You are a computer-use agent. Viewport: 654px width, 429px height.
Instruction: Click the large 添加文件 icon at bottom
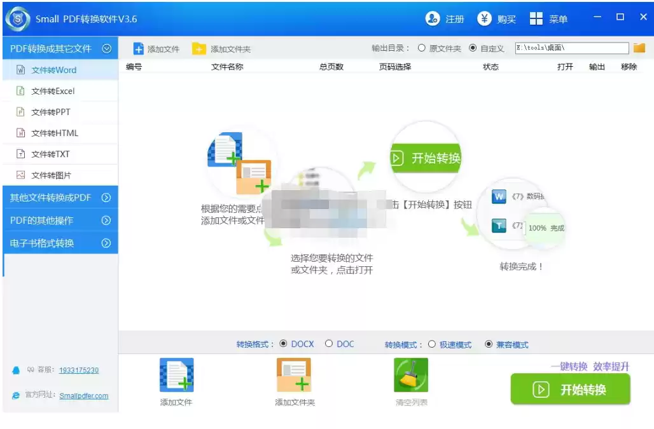[x=176, y=376]
